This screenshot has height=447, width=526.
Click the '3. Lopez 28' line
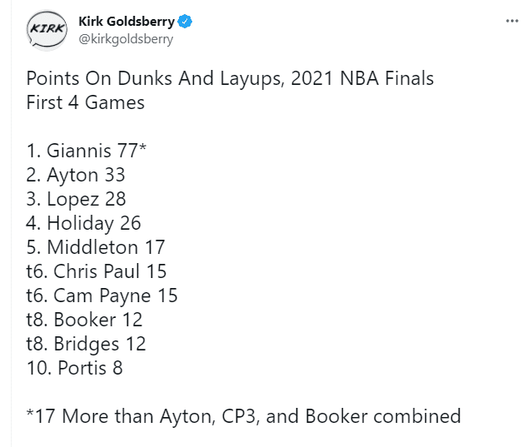77,200
